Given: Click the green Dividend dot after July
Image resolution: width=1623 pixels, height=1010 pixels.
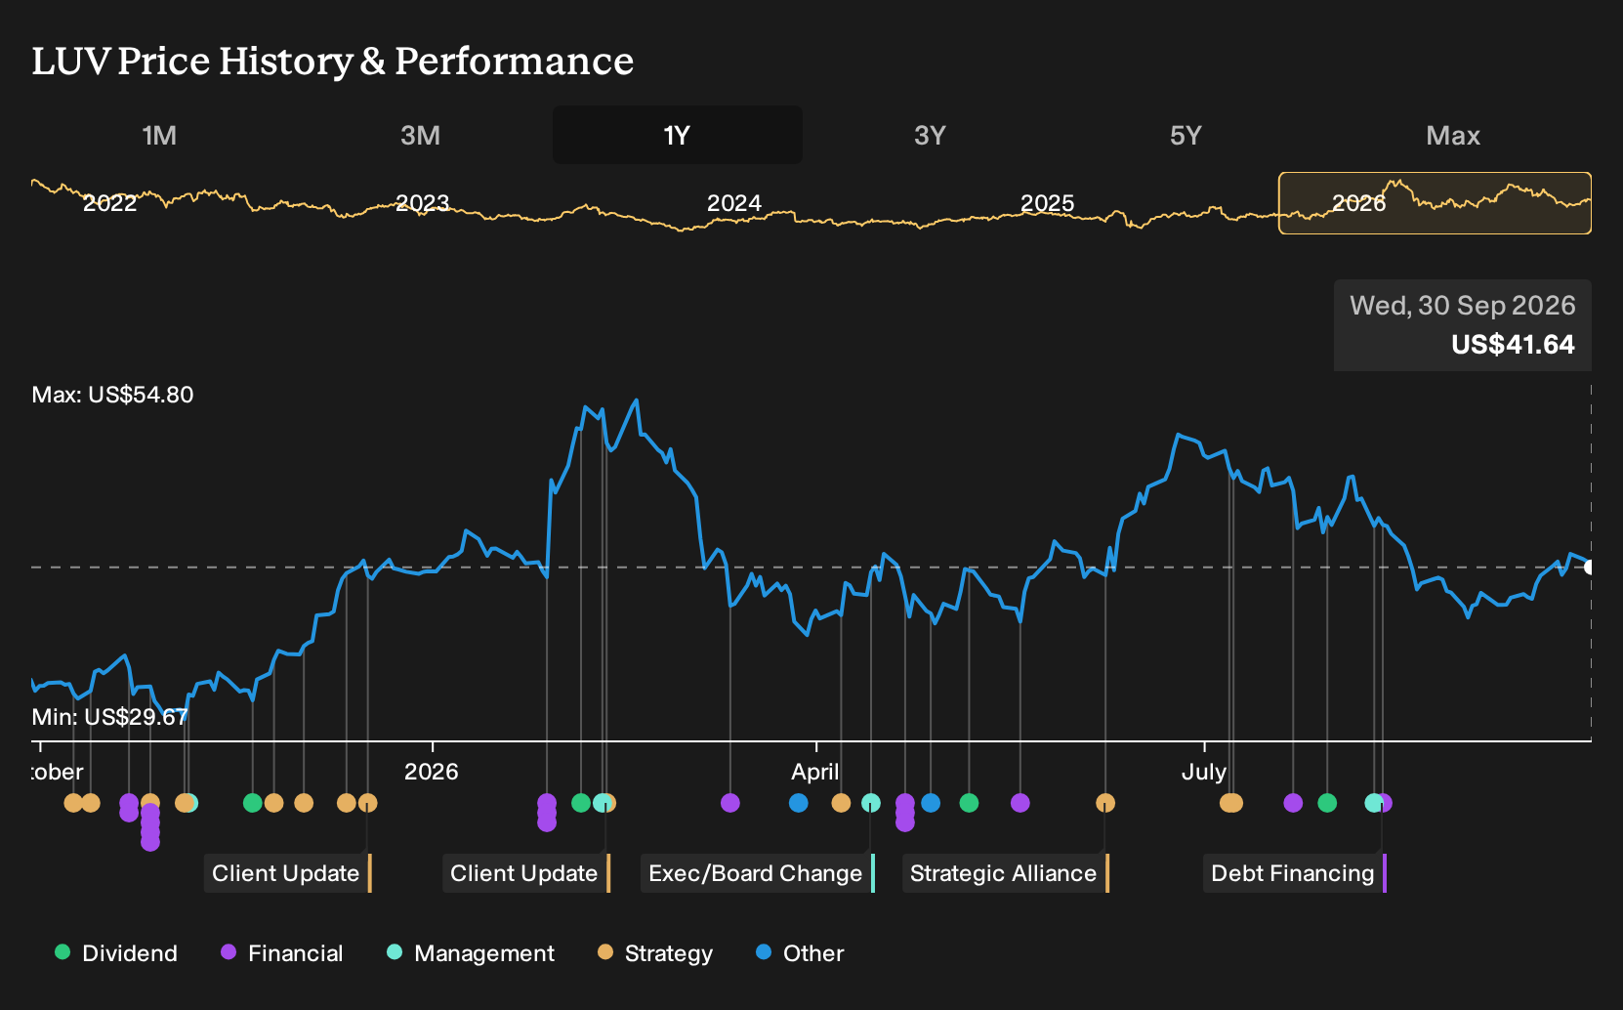Looking at the screenshot, I should (1327, 803).
